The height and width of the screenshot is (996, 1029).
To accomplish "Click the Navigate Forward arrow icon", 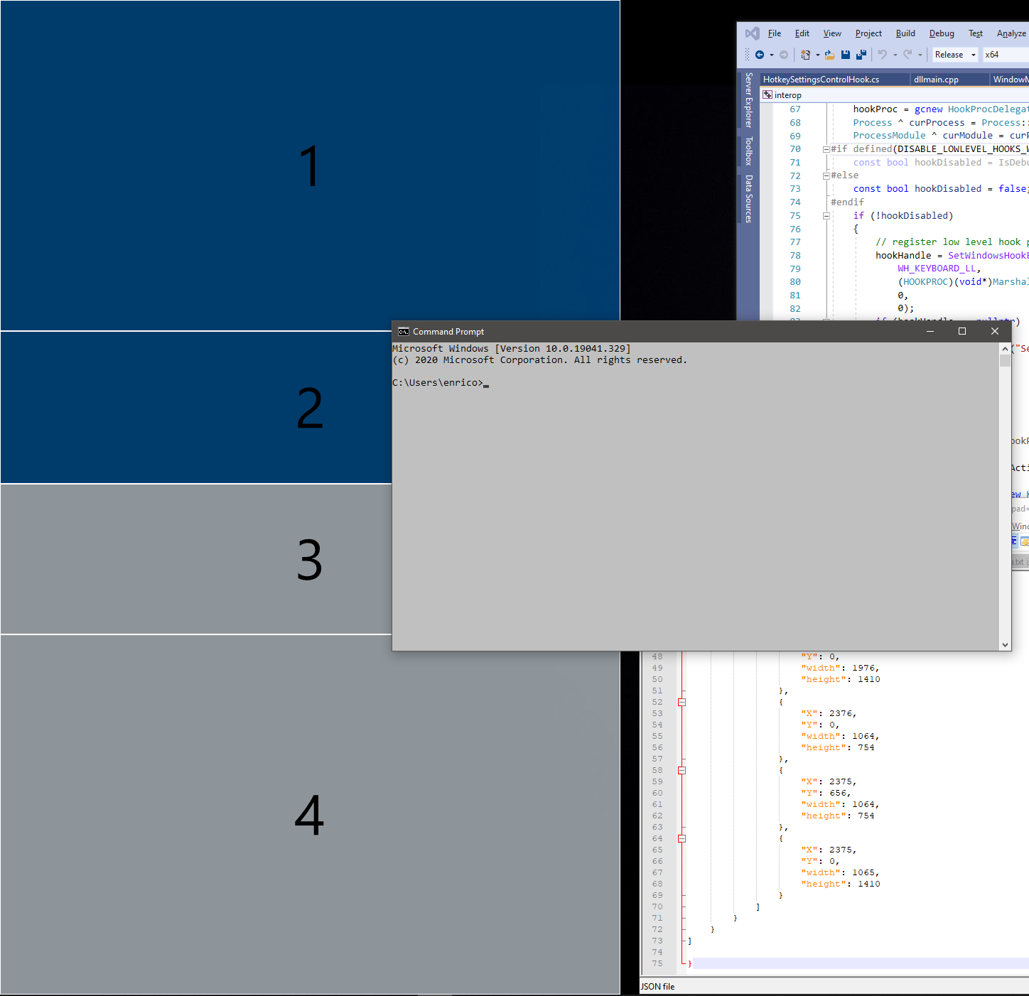I will point(784,55).
